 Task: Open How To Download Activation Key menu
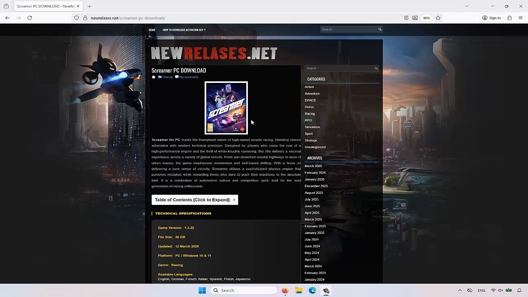tap(184, 30)
